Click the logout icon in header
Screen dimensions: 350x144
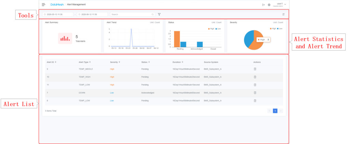(x=264, y=5)
